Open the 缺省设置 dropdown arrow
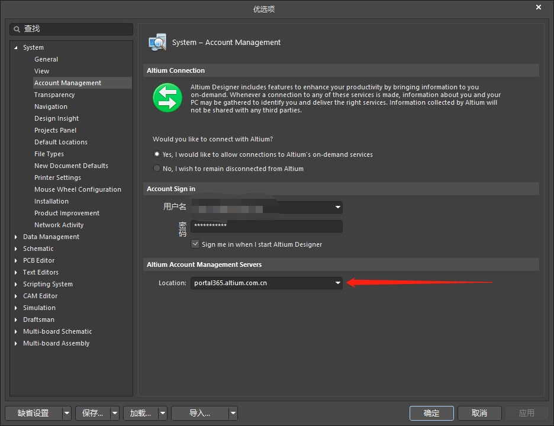Image resolution: width=554 pixels, height=426 pixels. [x=67, y=413]
